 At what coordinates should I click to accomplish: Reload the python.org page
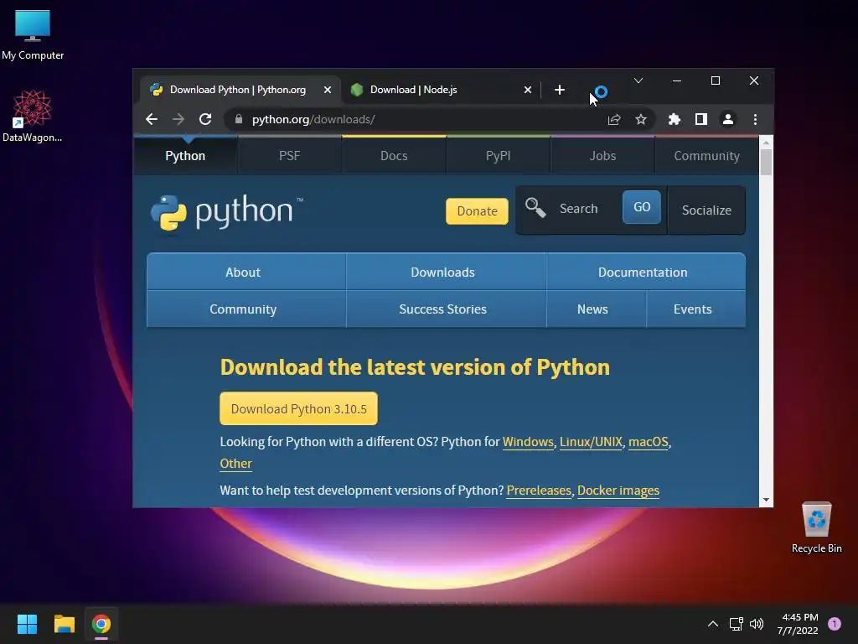(x=205, y=119)
